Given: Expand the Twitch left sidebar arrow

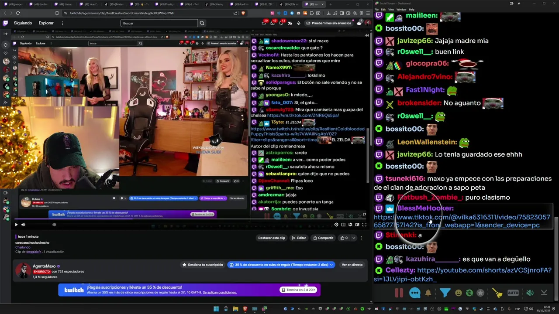Looking at the screenshot, I should pyautogui.click(x=5, y=34).
